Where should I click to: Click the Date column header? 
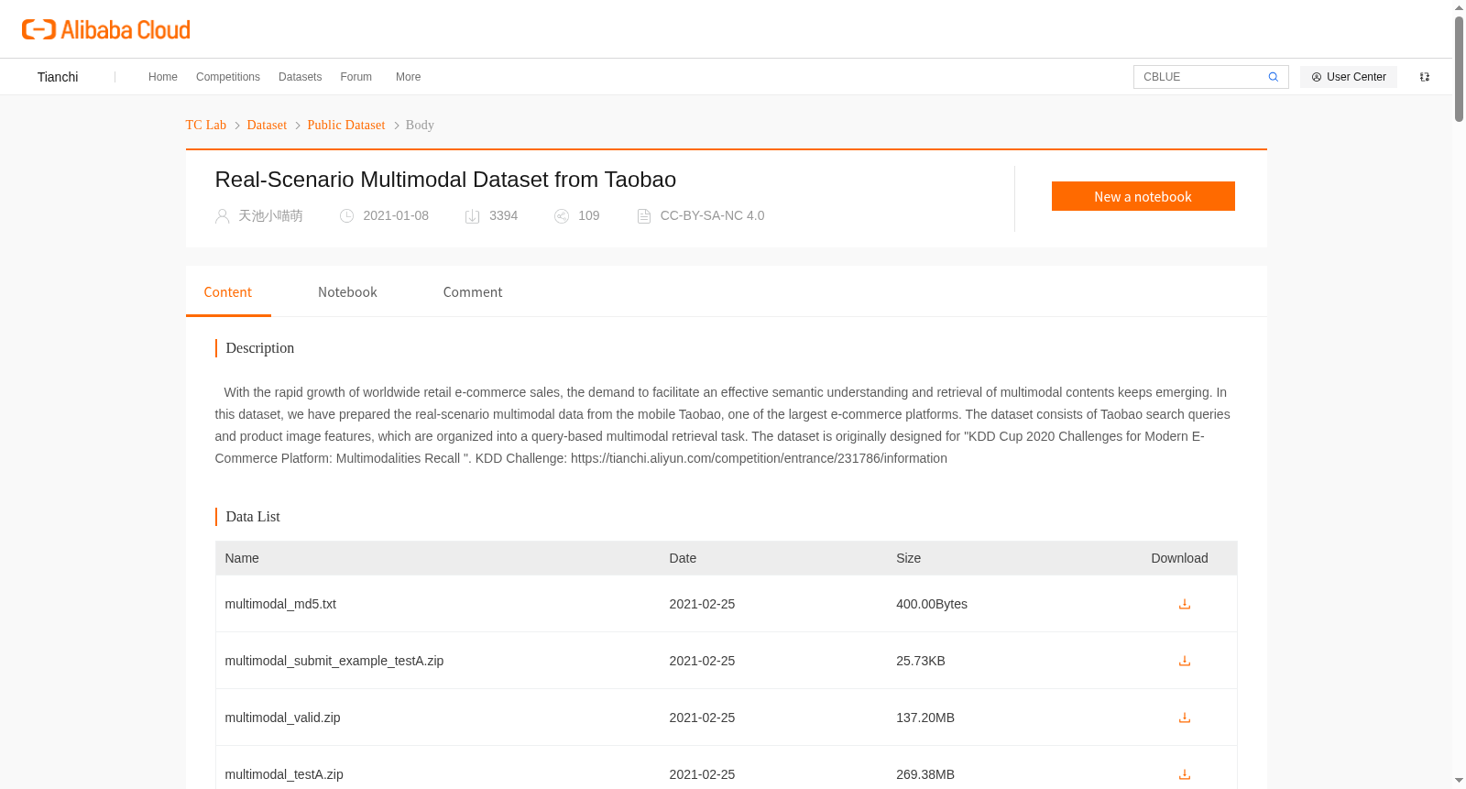coord(683,558)
